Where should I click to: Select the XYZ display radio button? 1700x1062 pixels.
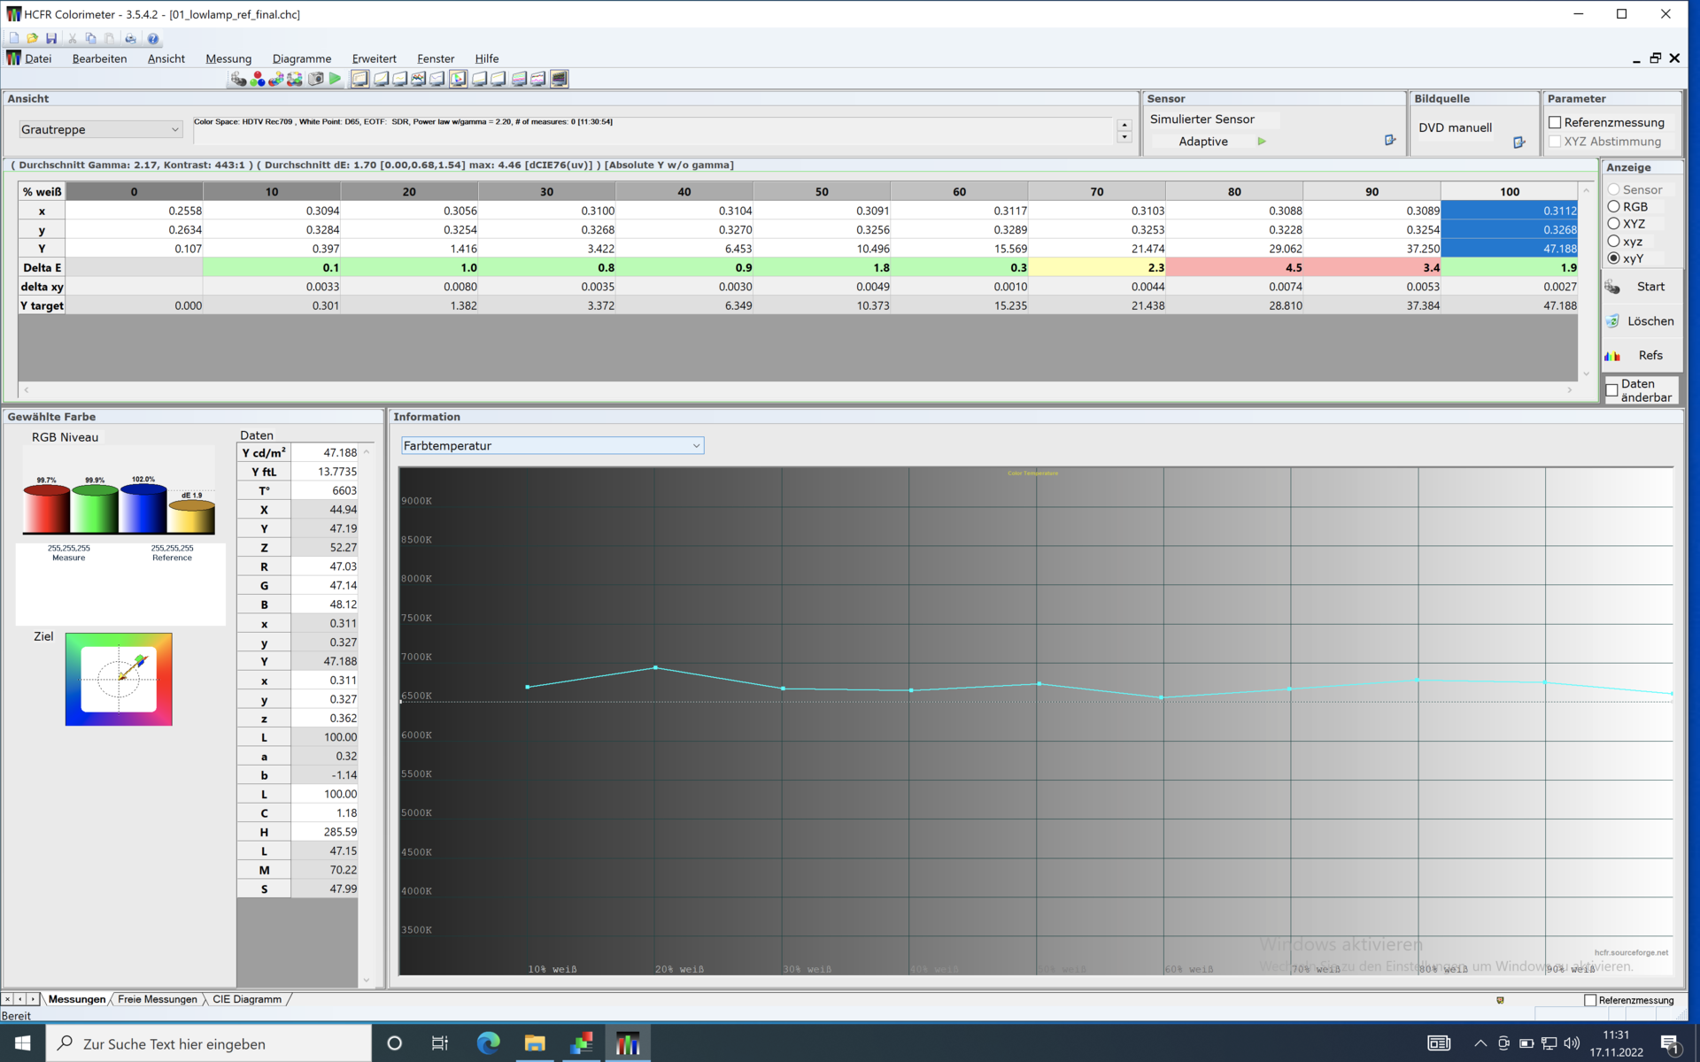coord(1613,224)
